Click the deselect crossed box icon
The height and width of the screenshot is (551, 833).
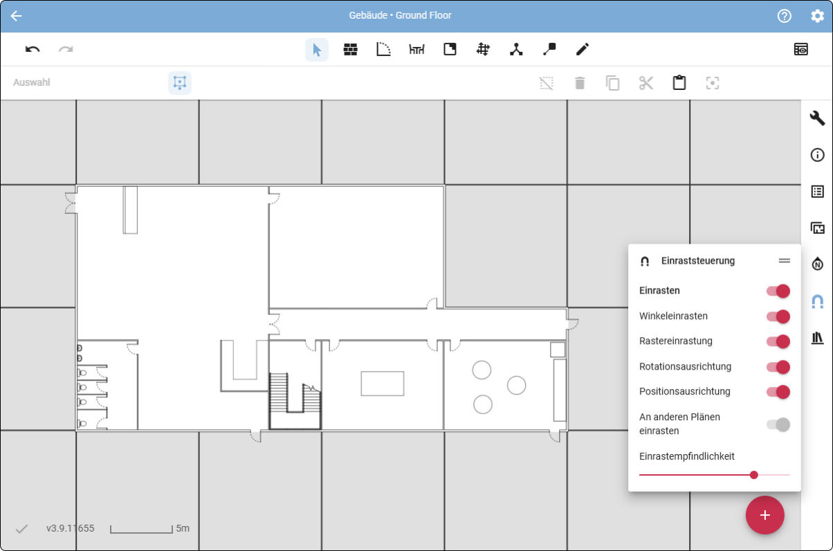coord(547,83)
